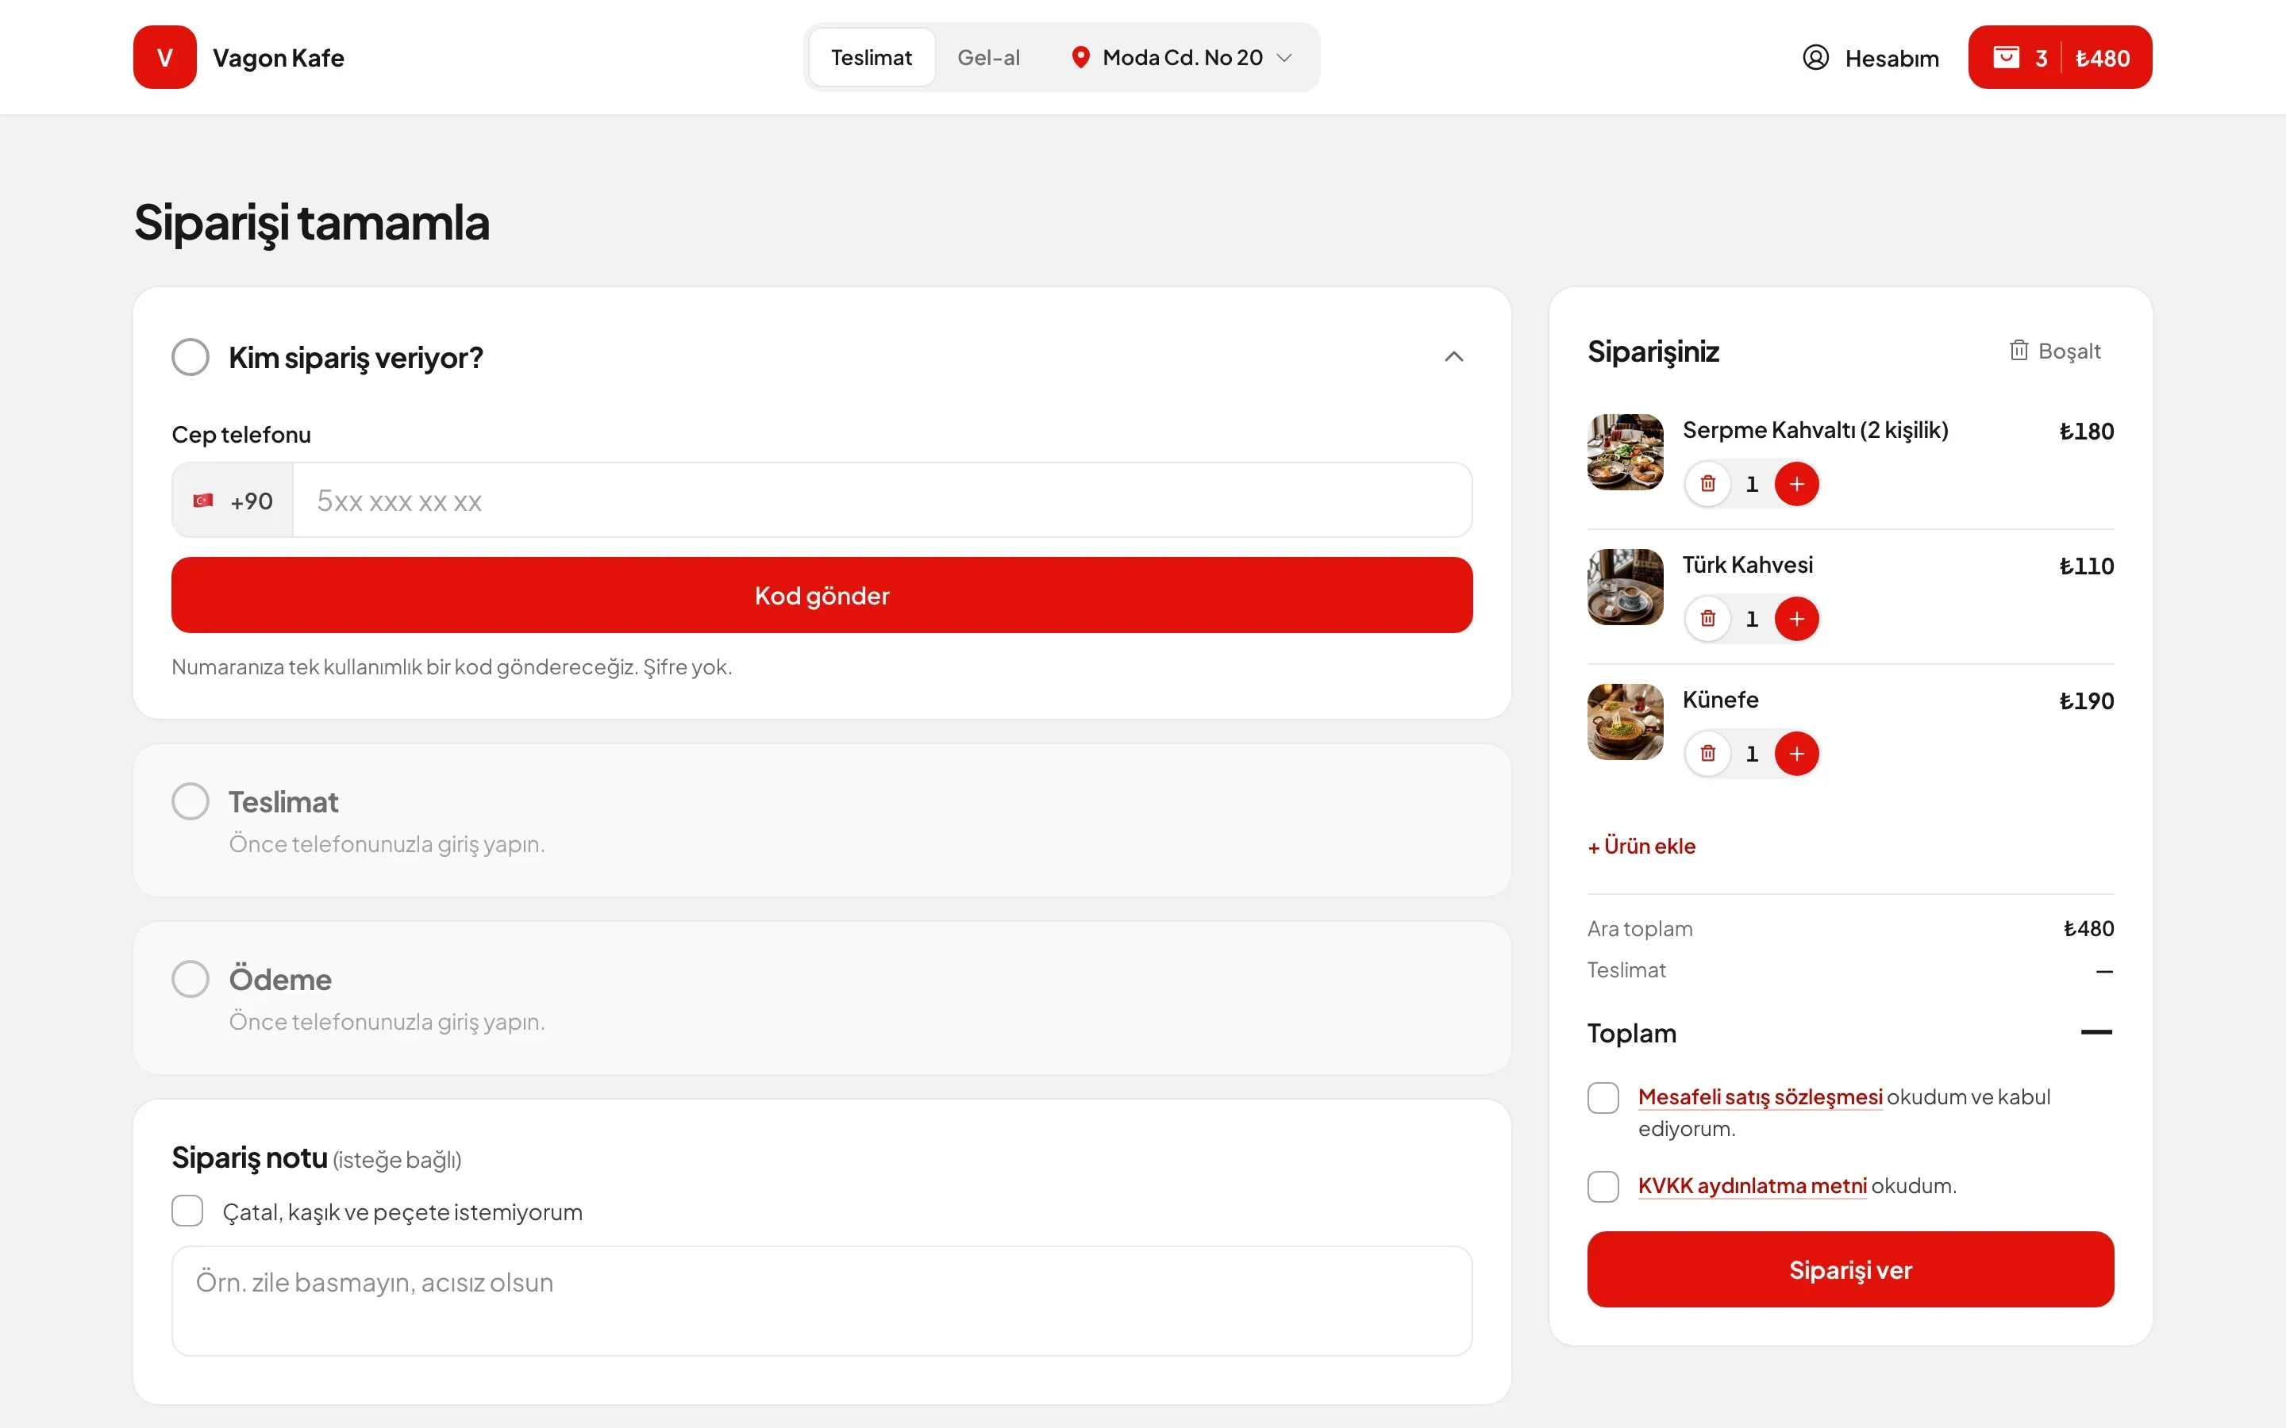The height and width of the screenshot is (1428, 2286).
Task: Switch to the Teslimat delivery tab
Action: point(871,58)
